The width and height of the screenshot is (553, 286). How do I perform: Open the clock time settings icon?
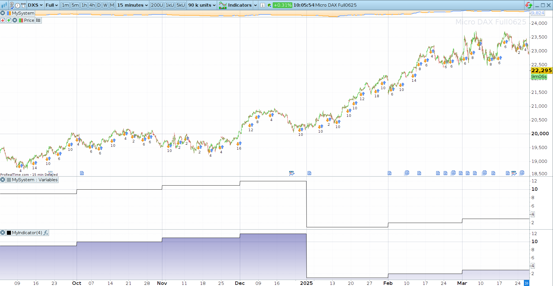click(18, 5)
